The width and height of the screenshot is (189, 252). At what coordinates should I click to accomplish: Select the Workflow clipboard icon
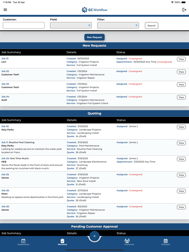pos(62,241)
